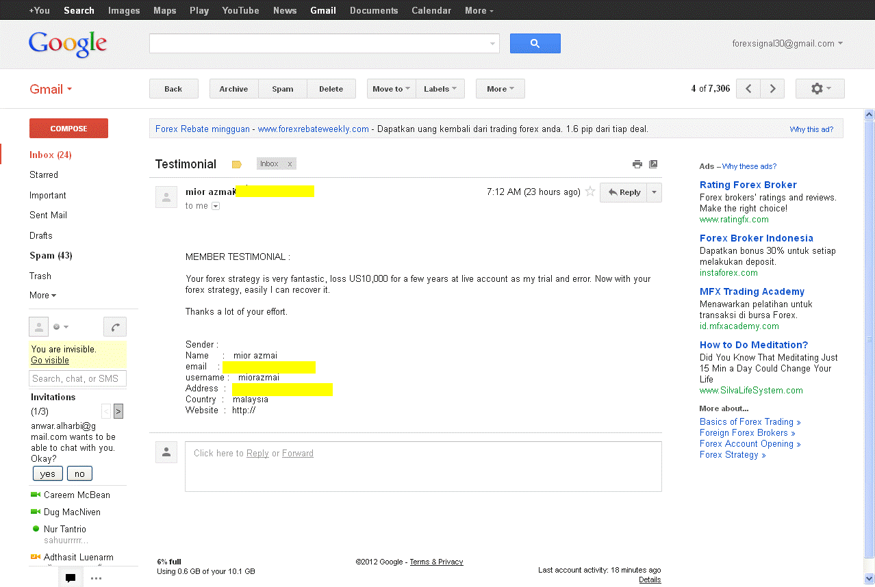Open Maps in the Google bar
This screenshot has width=875, height=587.
[164, 10]
